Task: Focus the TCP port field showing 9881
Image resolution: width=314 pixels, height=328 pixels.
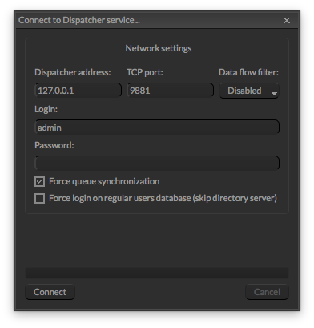Action: [x=170, y=91]
